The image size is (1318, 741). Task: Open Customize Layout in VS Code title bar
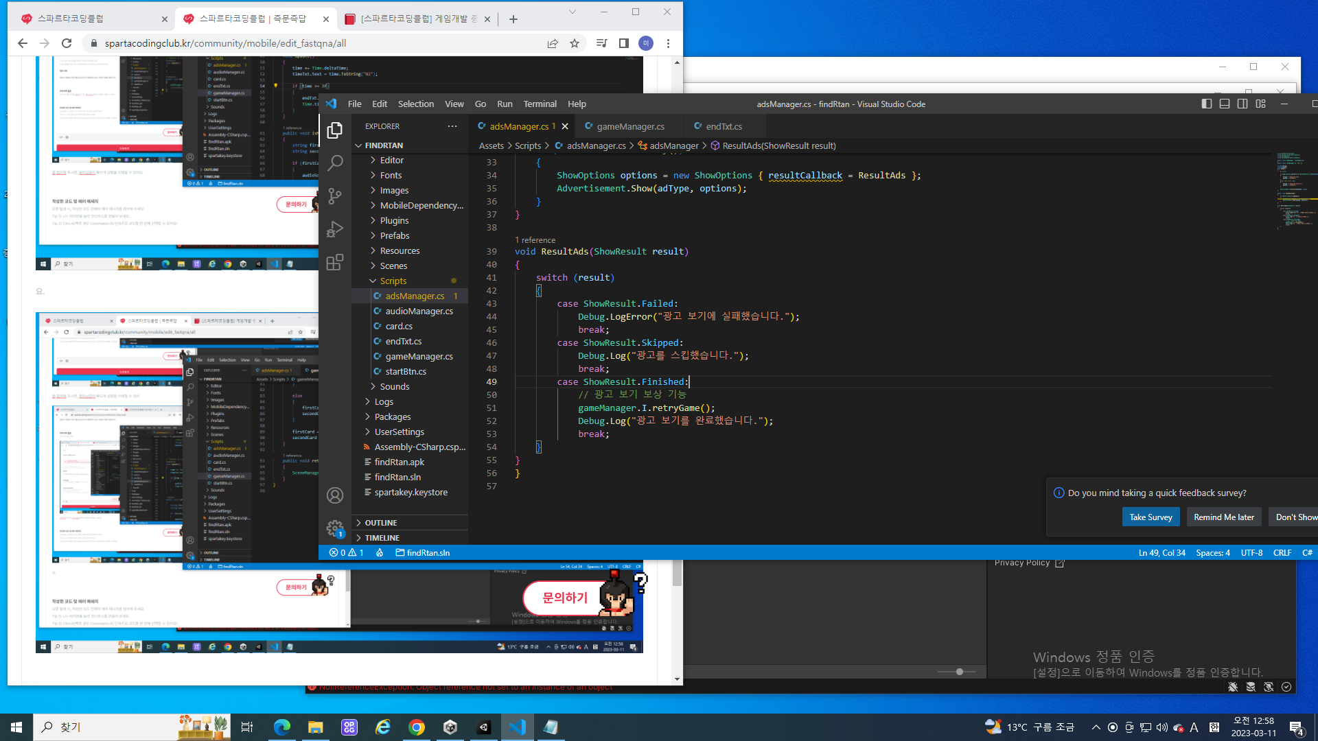pyautogui.click(x=1260, y=104)
